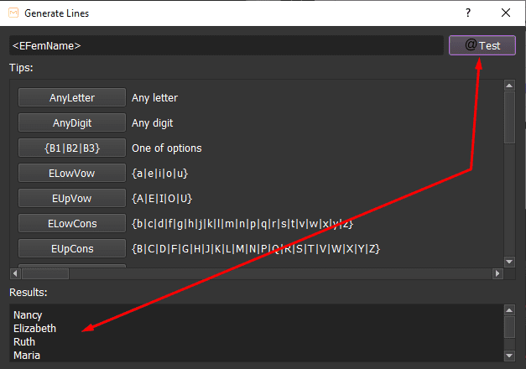Click the Help question mark button

[x=468, y=13]
